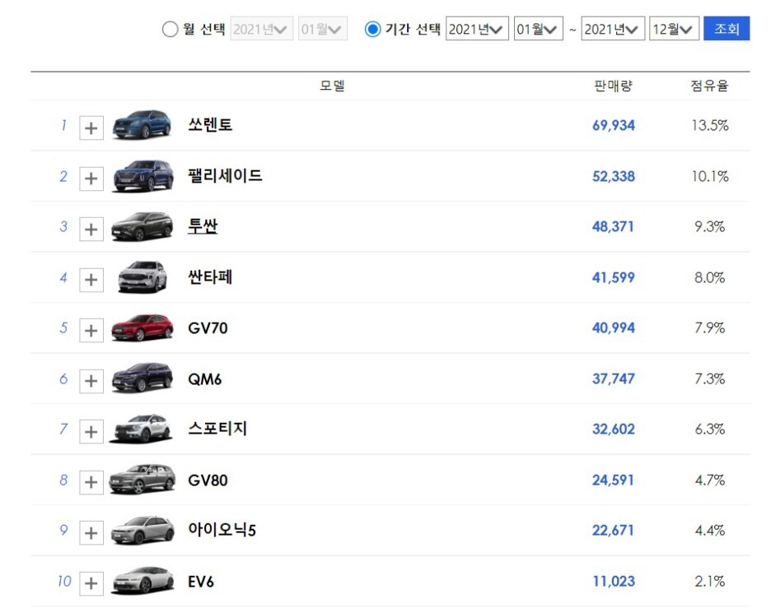Click sales figure 48,371
This screenshot has width=771, height=613.
point(613,226)
